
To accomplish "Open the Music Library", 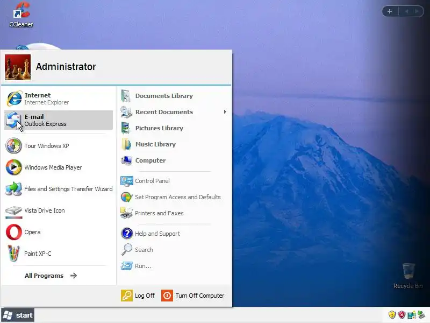I will point(174,144).
